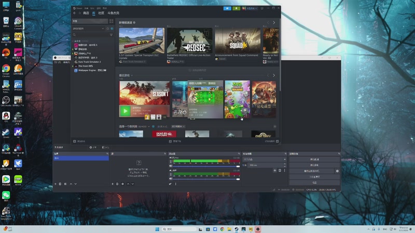This screenshot has width=415, height=233.
Task: Move scene down in OBS scenes panel
Action: coord(75,184)
